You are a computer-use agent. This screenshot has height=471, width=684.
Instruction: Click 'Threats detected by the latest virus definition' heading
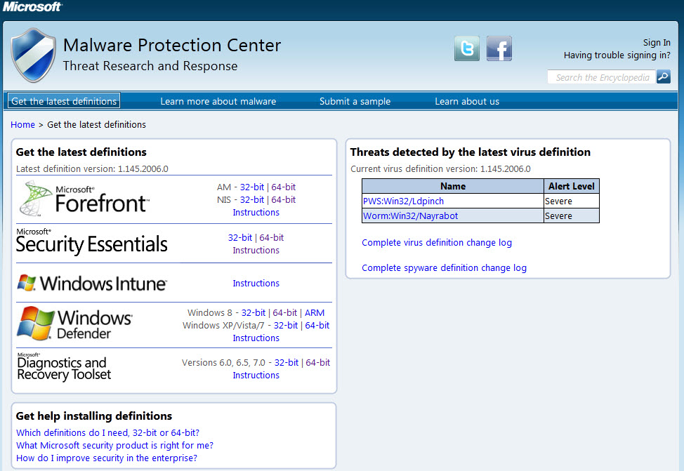pyautogui.click(x=471, y=152)
